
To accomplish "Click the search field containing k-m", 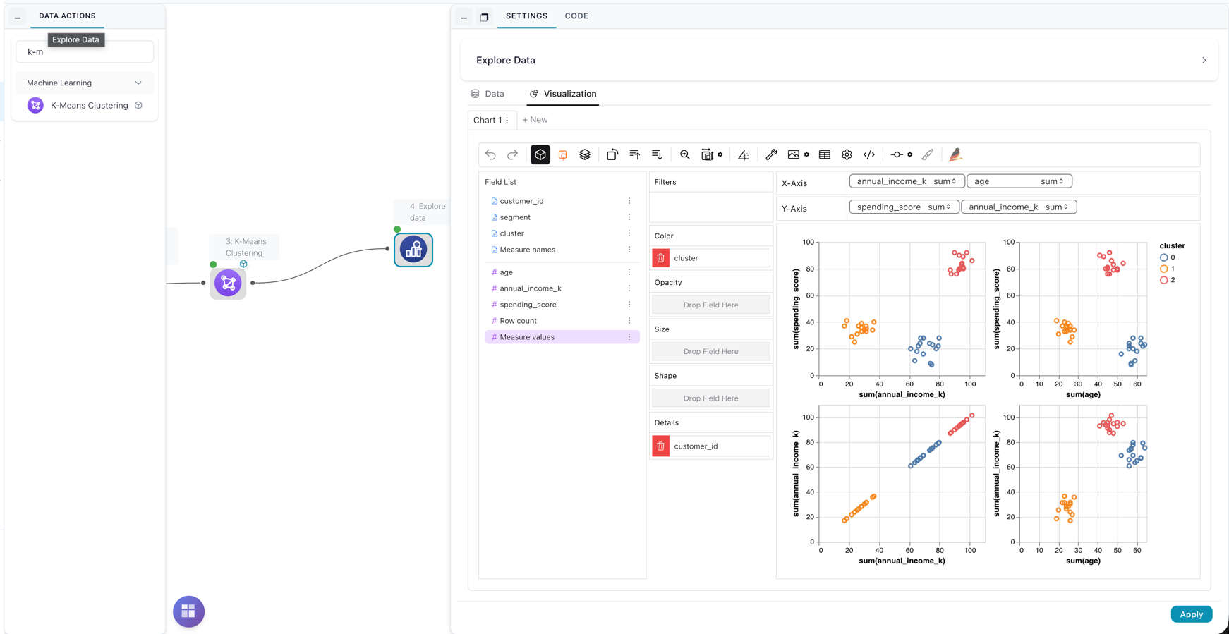I will 85,51.
